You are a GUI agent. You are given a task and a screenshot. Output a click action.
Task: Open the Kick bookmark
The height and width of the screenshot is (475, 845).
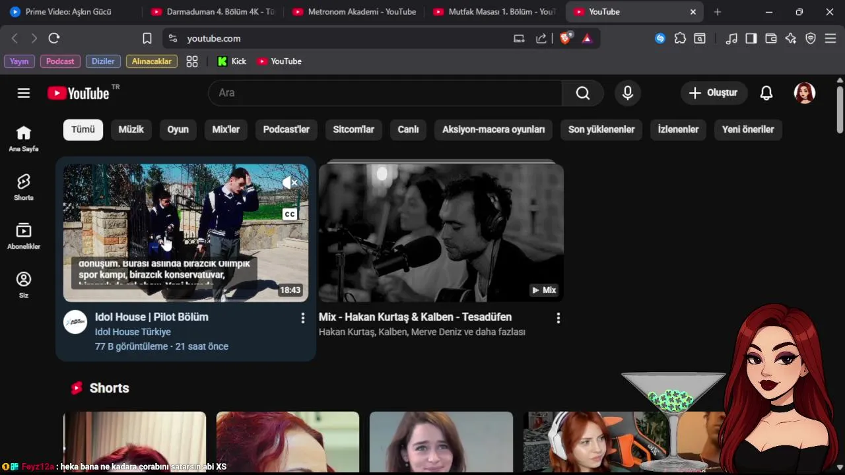(232, 61)
